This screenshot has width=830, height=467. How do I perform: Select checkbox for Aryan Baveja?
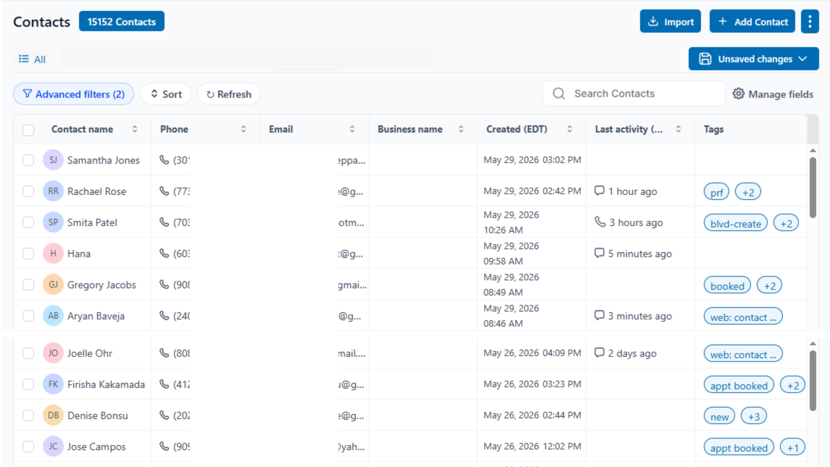pyautogui.click(x=28, y=316)
